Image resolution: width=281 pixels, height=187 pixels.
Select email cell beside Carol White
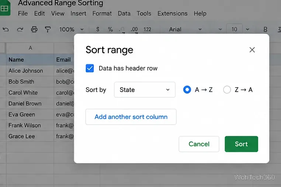[64, 93]
